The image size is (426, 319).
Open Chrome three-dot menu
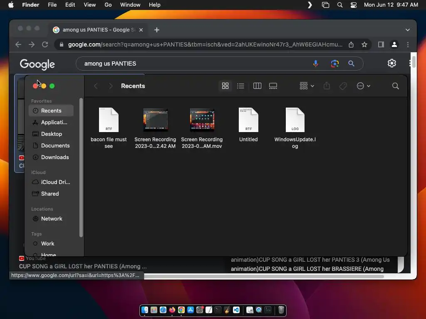[408, 44]
